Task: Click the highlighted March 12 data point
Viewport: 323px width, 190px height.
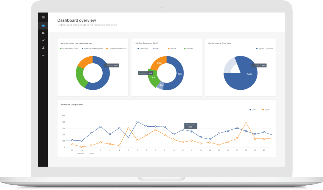Action: [191, 131]
